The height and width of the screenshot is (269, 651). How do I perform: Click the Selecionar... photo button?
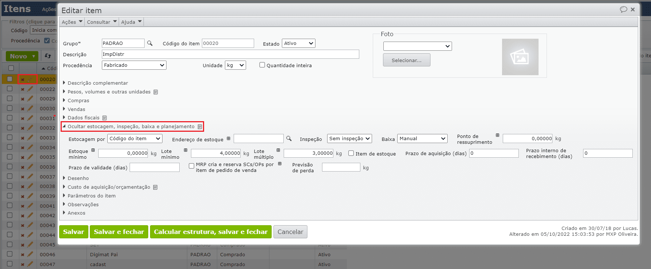[x=406, y=60]
